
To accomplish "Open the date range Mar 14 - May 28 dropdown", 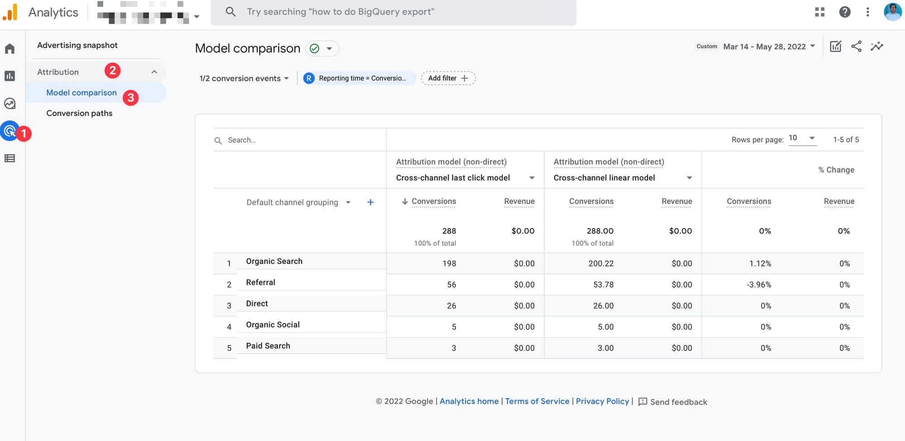I will [x=769, y=47].
